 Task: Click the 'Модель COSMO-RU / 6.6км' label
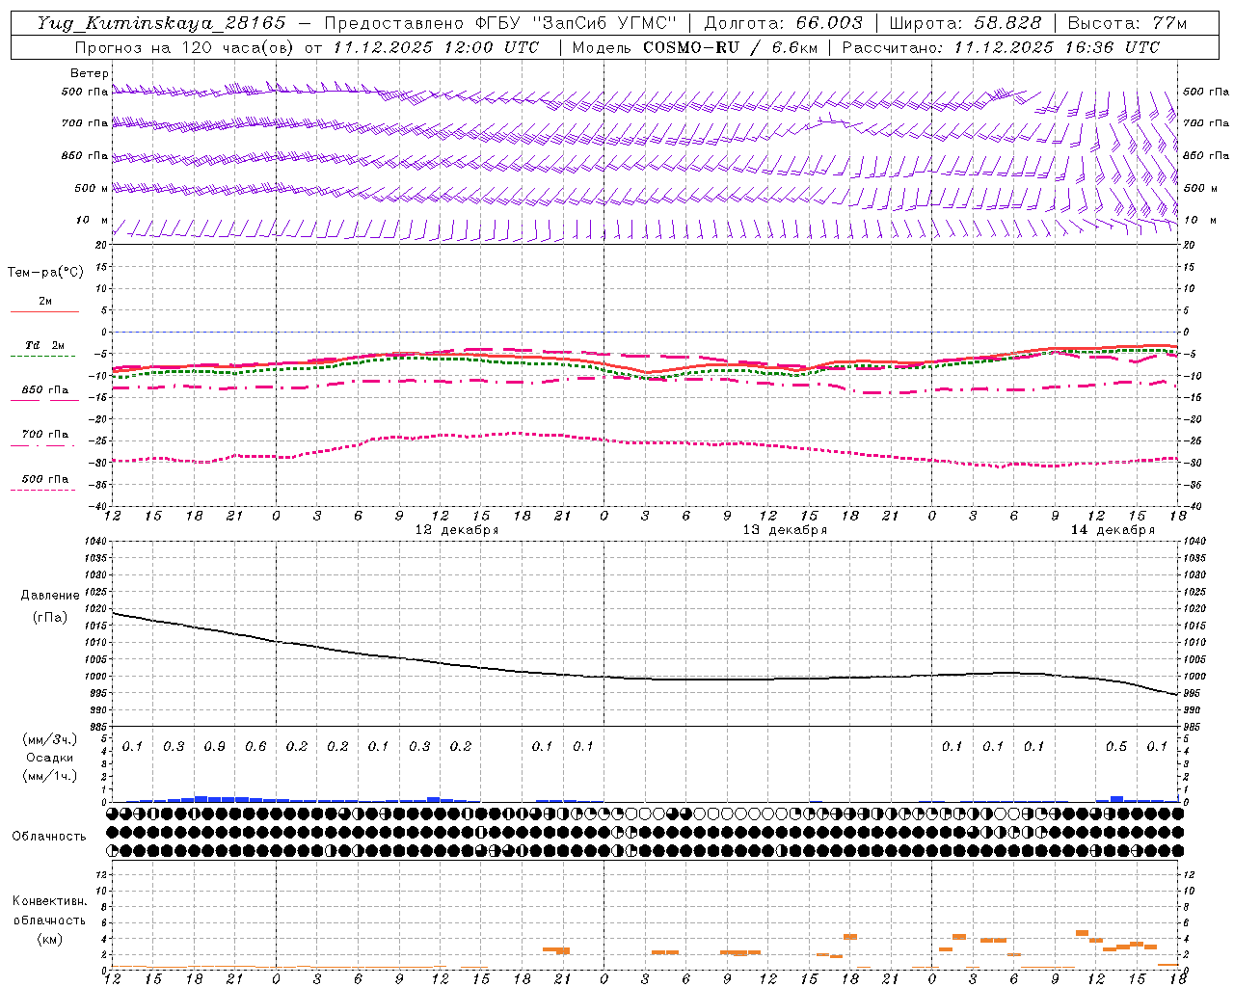(x=694, y=47)
